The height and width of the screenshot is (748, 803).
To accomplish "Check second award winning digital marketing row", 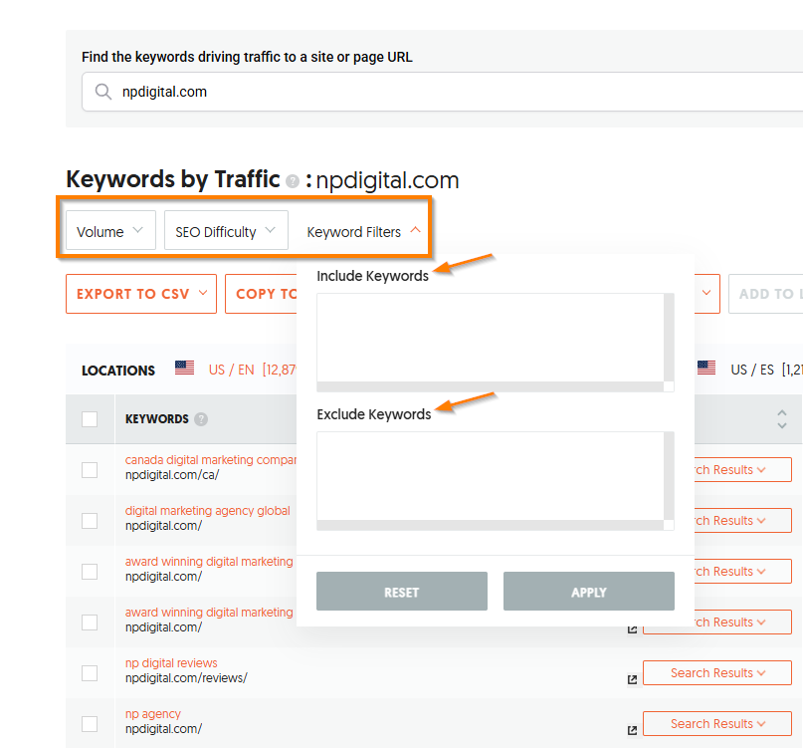I will tap(90, 622).
